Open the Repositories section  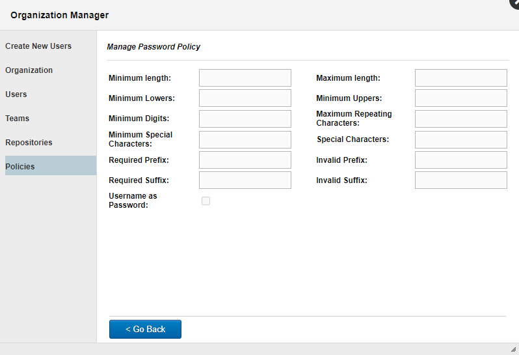(29, 143)
